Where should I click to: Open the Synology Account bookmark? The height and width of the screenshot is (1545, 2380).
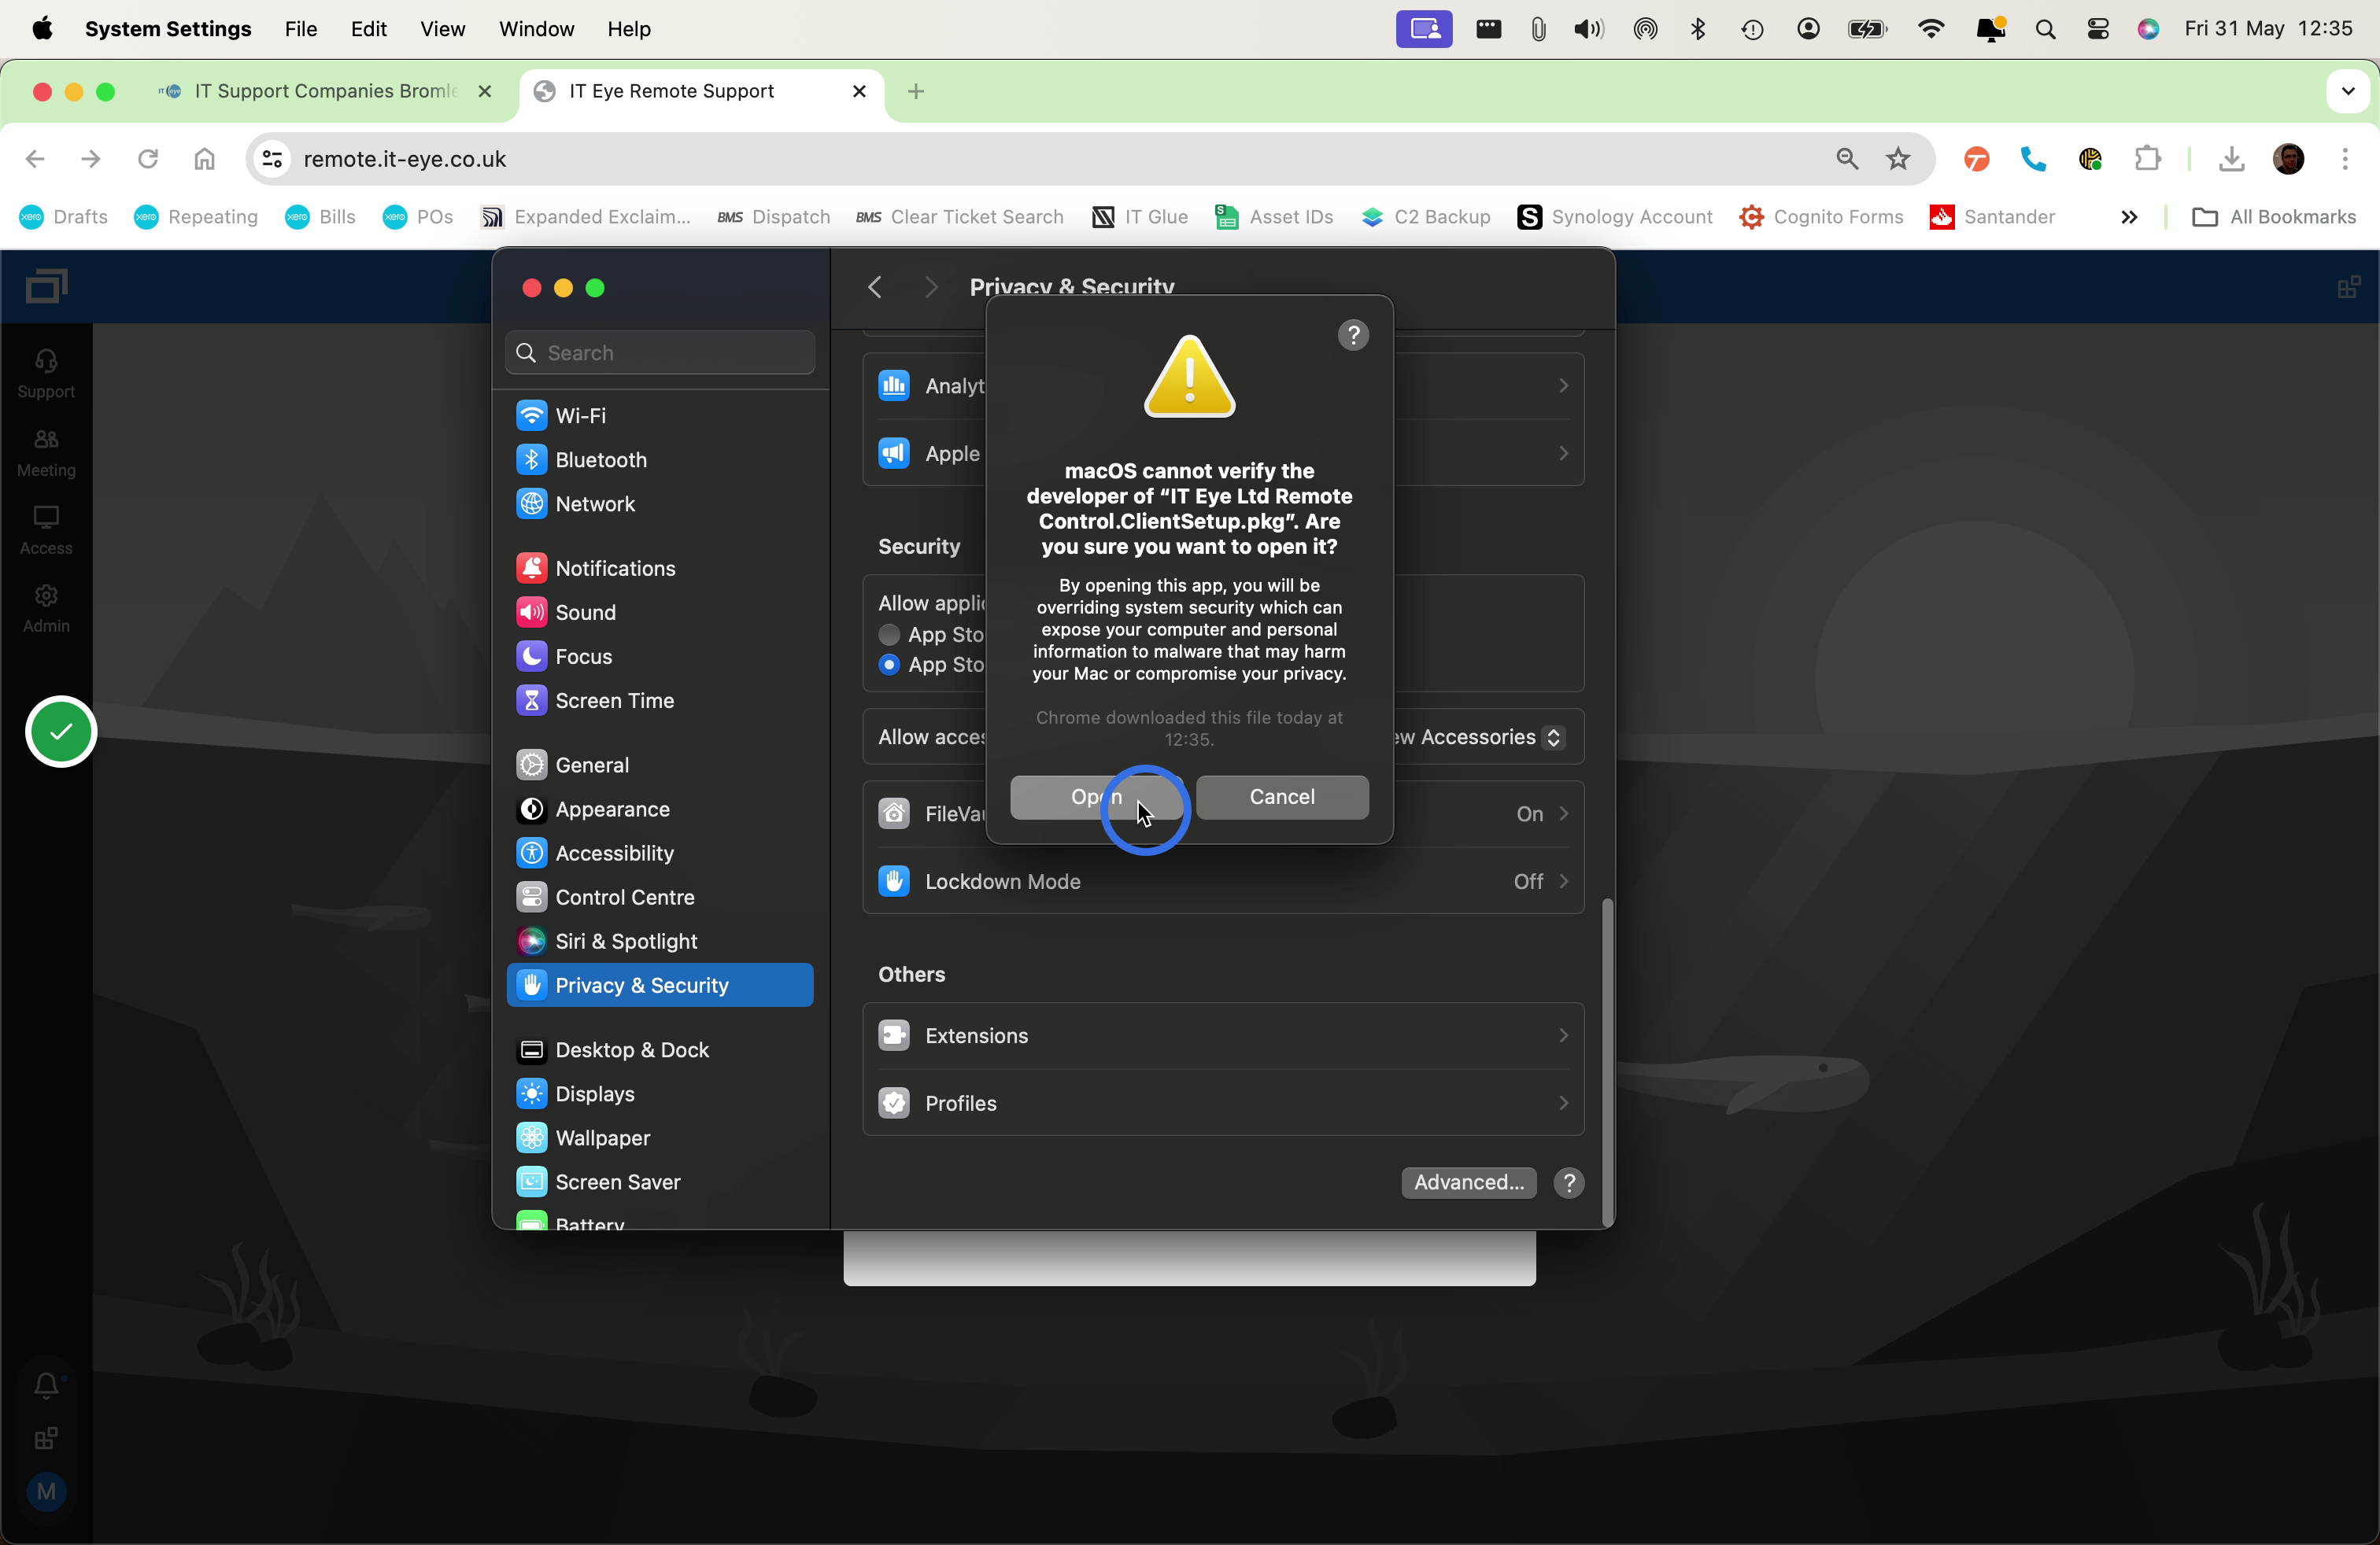[x=1615, y=217]
